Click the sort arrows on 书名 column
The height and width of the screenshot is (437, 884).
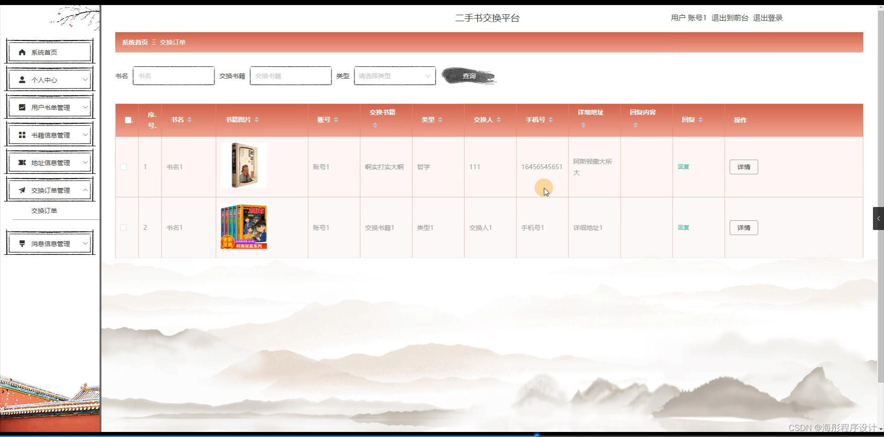tap(189, 120)
